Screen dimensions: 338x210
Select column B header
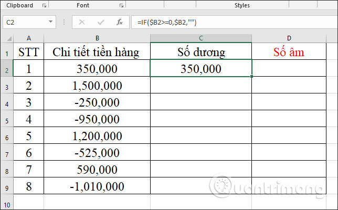coord(97,38)
